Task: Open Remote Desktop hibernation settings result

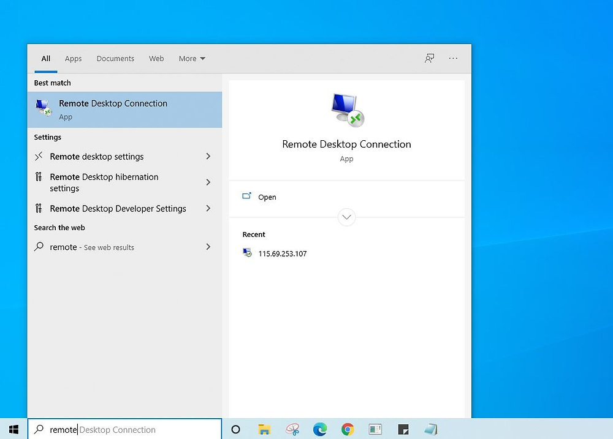Action: tap(124, 182)
